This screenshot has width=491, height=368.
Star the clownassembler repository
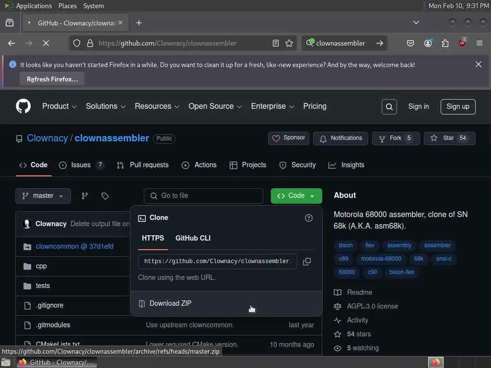coord(449,138)
